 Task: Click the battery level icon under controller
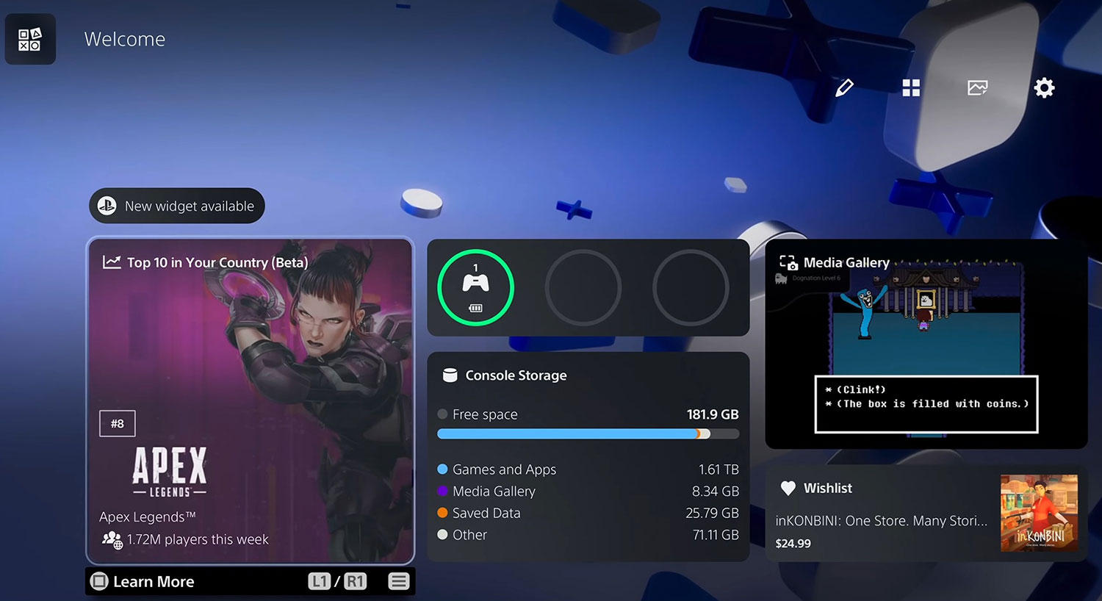coord(475,308)
